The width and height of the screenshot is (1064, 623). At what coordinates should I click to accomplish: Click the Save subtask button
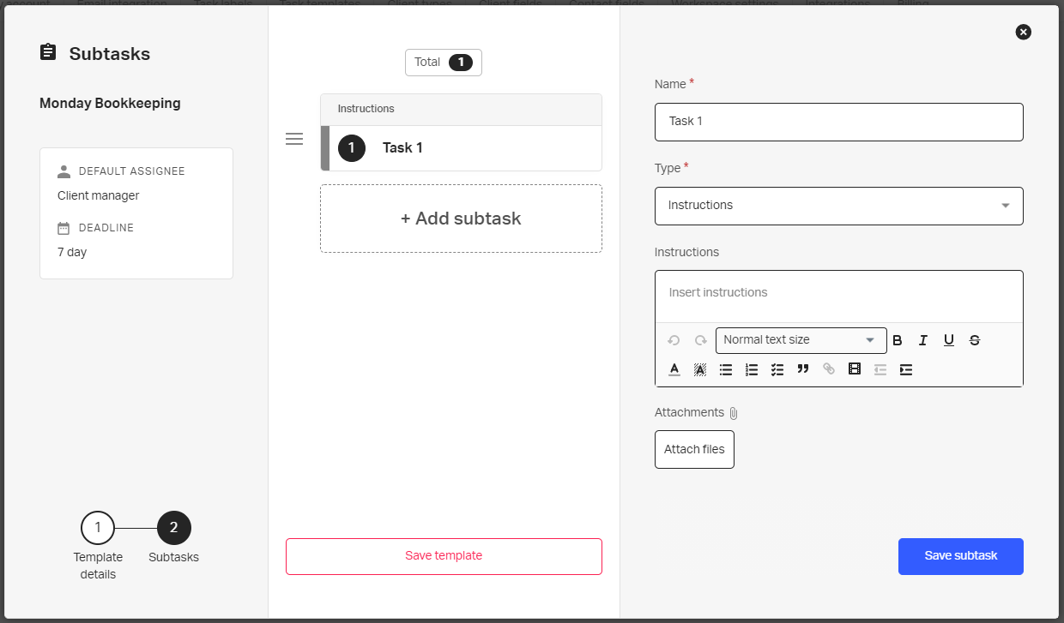point(960,556)
